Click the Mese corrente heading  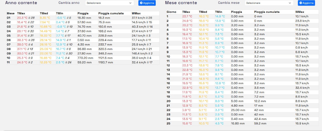coord(181,3)
